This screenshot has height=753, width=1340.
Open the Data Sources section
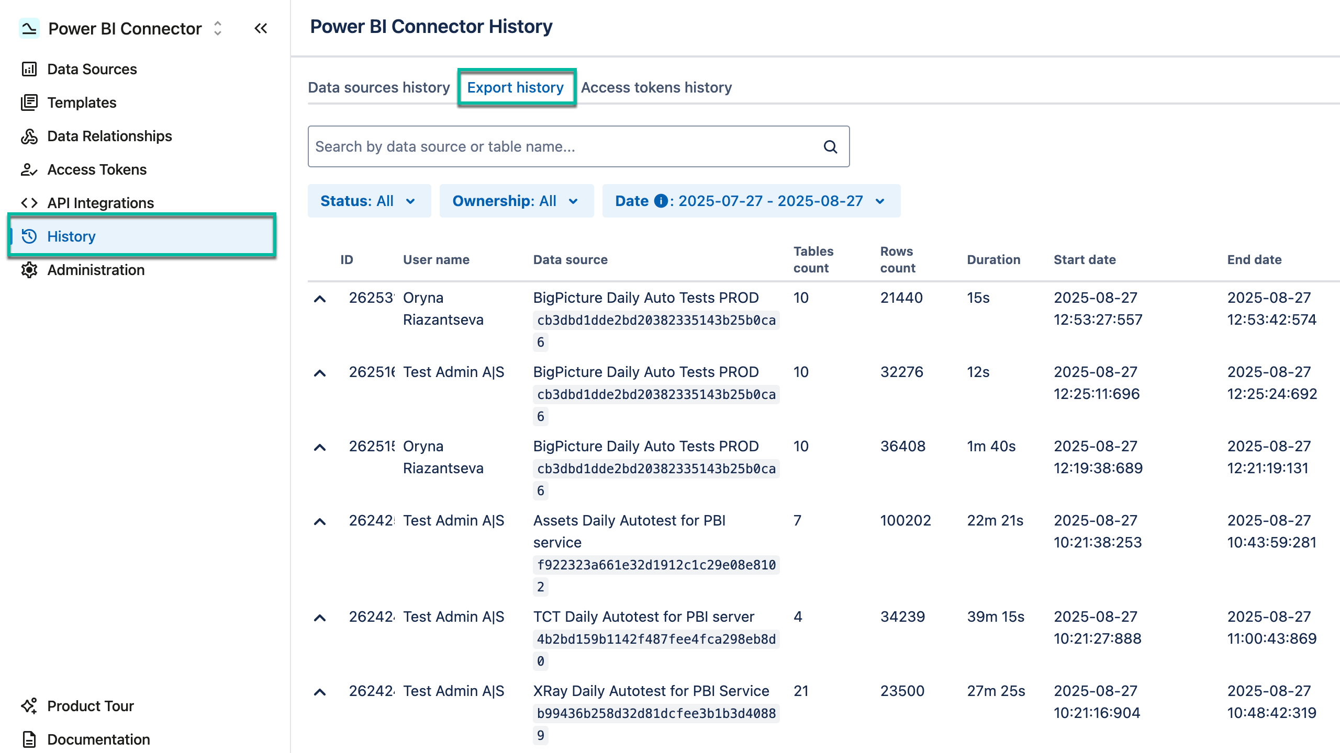coord(92,69)
